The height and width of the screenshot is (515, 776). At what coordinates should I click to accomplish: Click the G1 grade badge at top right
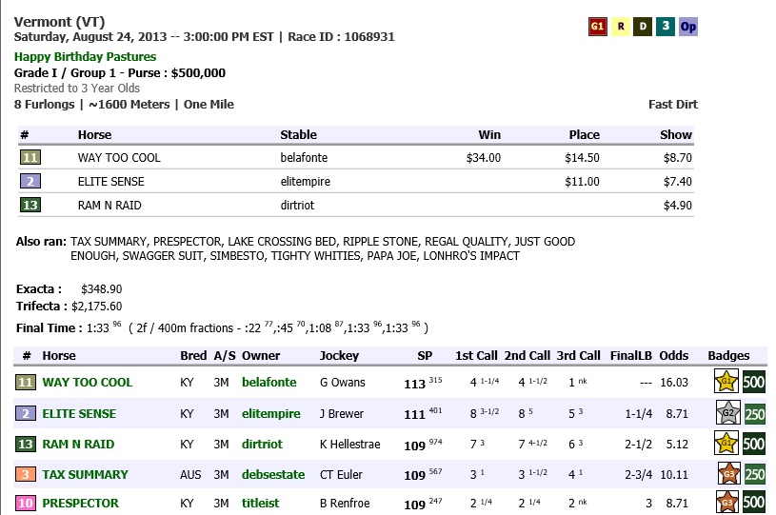point(598,27)
